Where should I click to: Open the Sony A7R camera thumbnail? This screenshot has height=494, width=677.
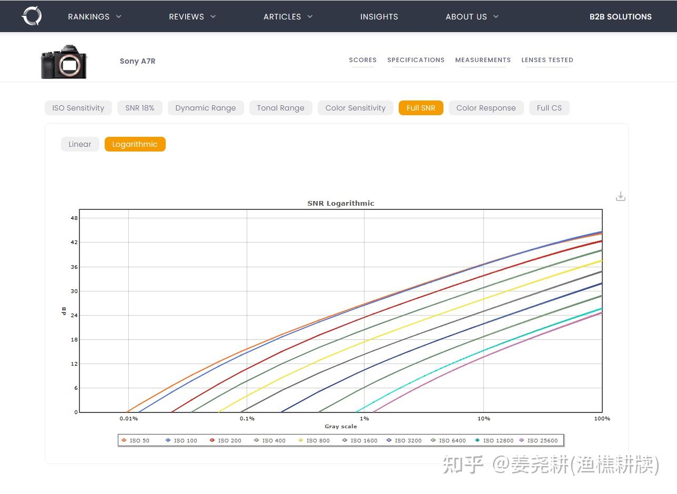tap(64, 62)
